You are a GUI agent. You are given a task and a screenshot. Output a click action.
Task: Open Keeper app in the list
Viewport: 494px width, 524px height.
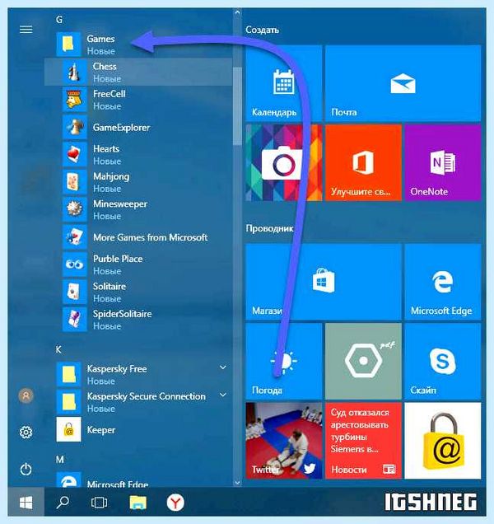[138, 429]
